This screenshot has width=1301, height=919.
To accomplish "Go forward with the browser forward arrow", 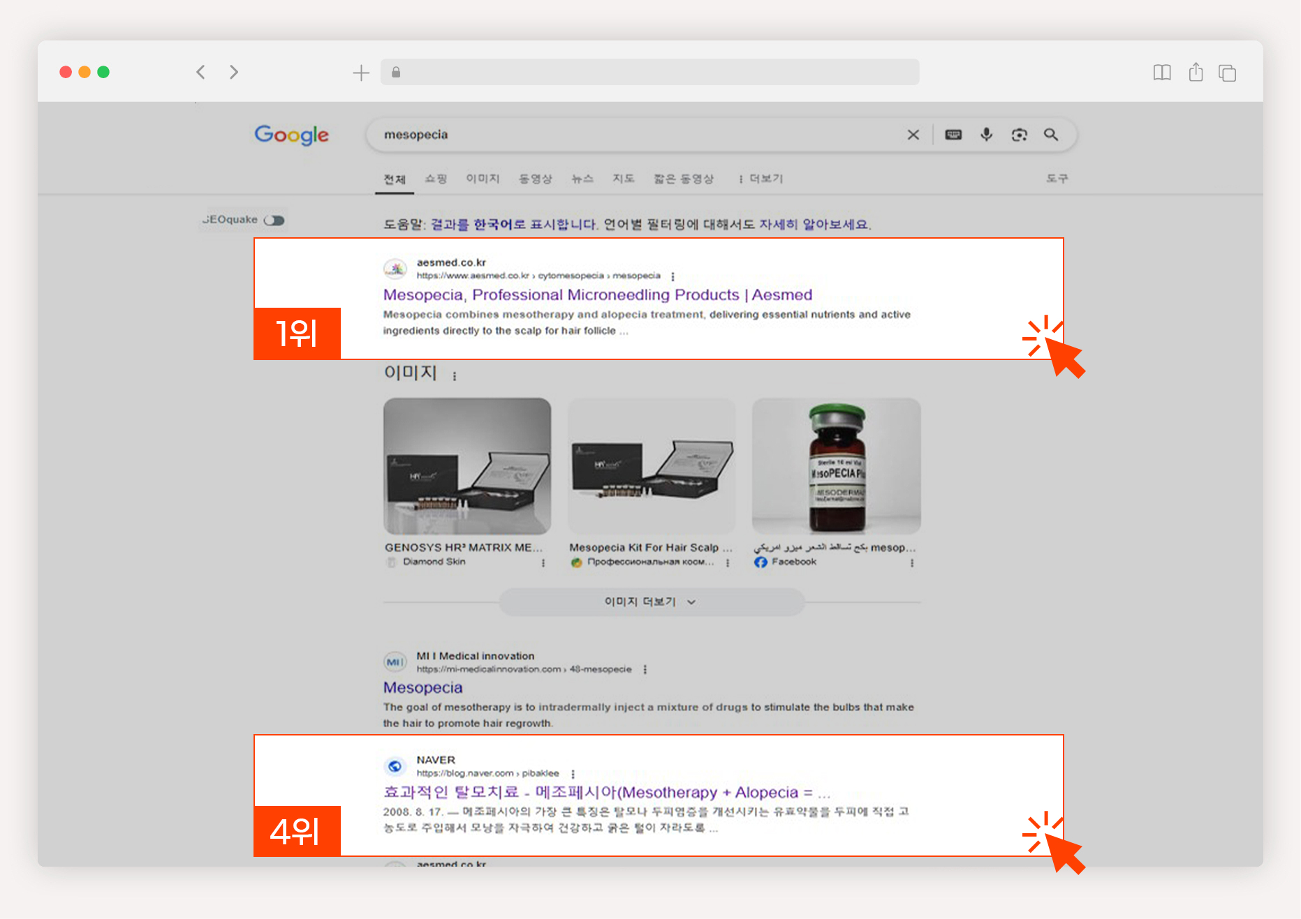I will click(234, 72).
